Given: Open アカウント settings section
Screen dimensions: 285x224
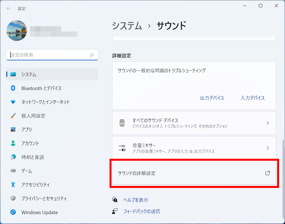Looking at the screenshot, I should pos(30,143).
